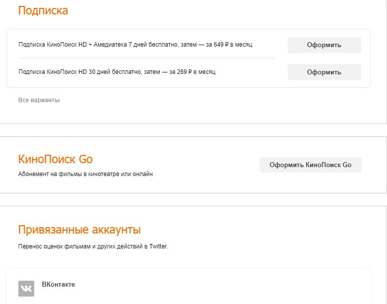The width and height of the screenshot is (387, 304).
Task: Select the ВКонтакте account label
Action: pos(59,284)
